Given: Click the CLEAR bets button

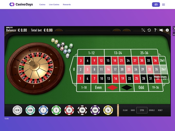Looking at the screenshot, I should 125,110.
